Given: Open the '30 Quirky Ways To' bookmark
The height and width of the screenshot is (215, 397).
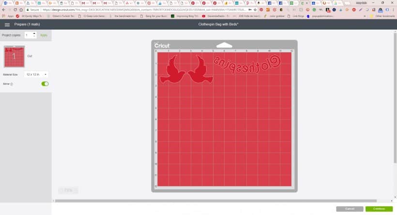Looking at the screenshot, I should [29, 16].
